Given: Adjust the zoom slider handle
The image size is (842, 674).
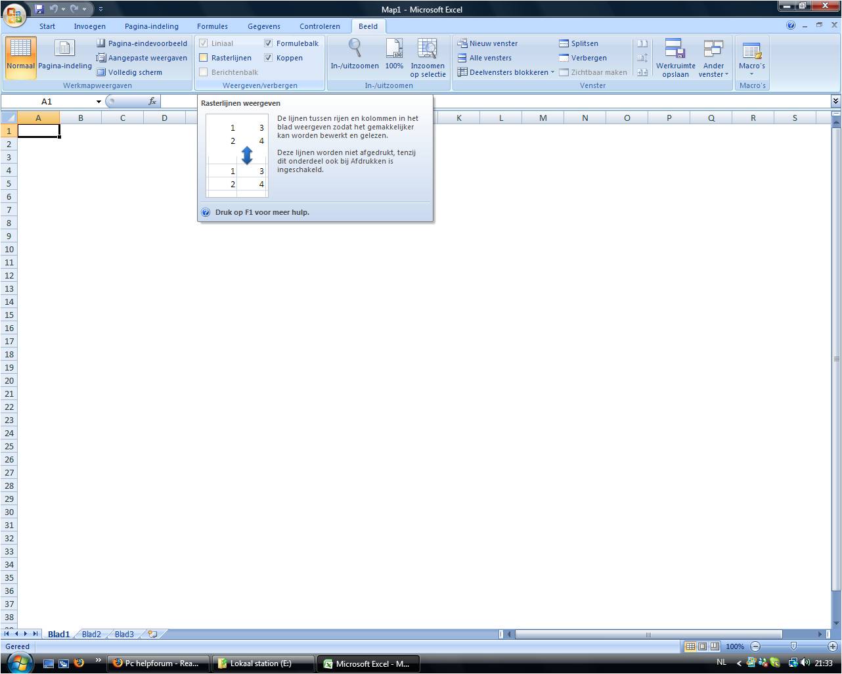Looking at the screenshot, I should (793, 646).
